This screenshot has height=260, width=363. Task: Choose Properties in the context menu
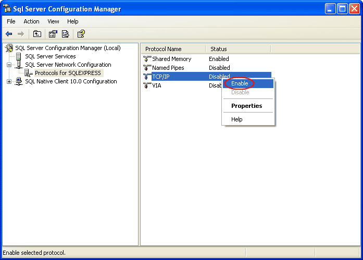pos(246,106)
